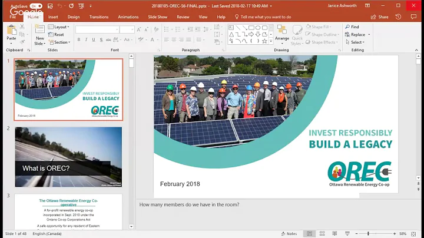Open the font name combo box
This screenshot has height=238, width=424.
click(x=97, y=29)
